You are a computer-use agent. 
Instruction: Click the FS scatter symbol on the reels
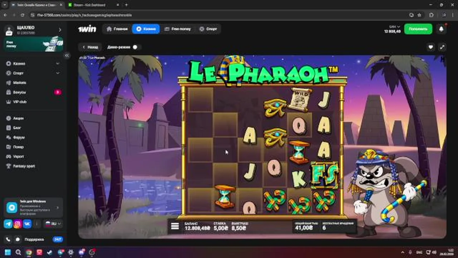point(325,174)
